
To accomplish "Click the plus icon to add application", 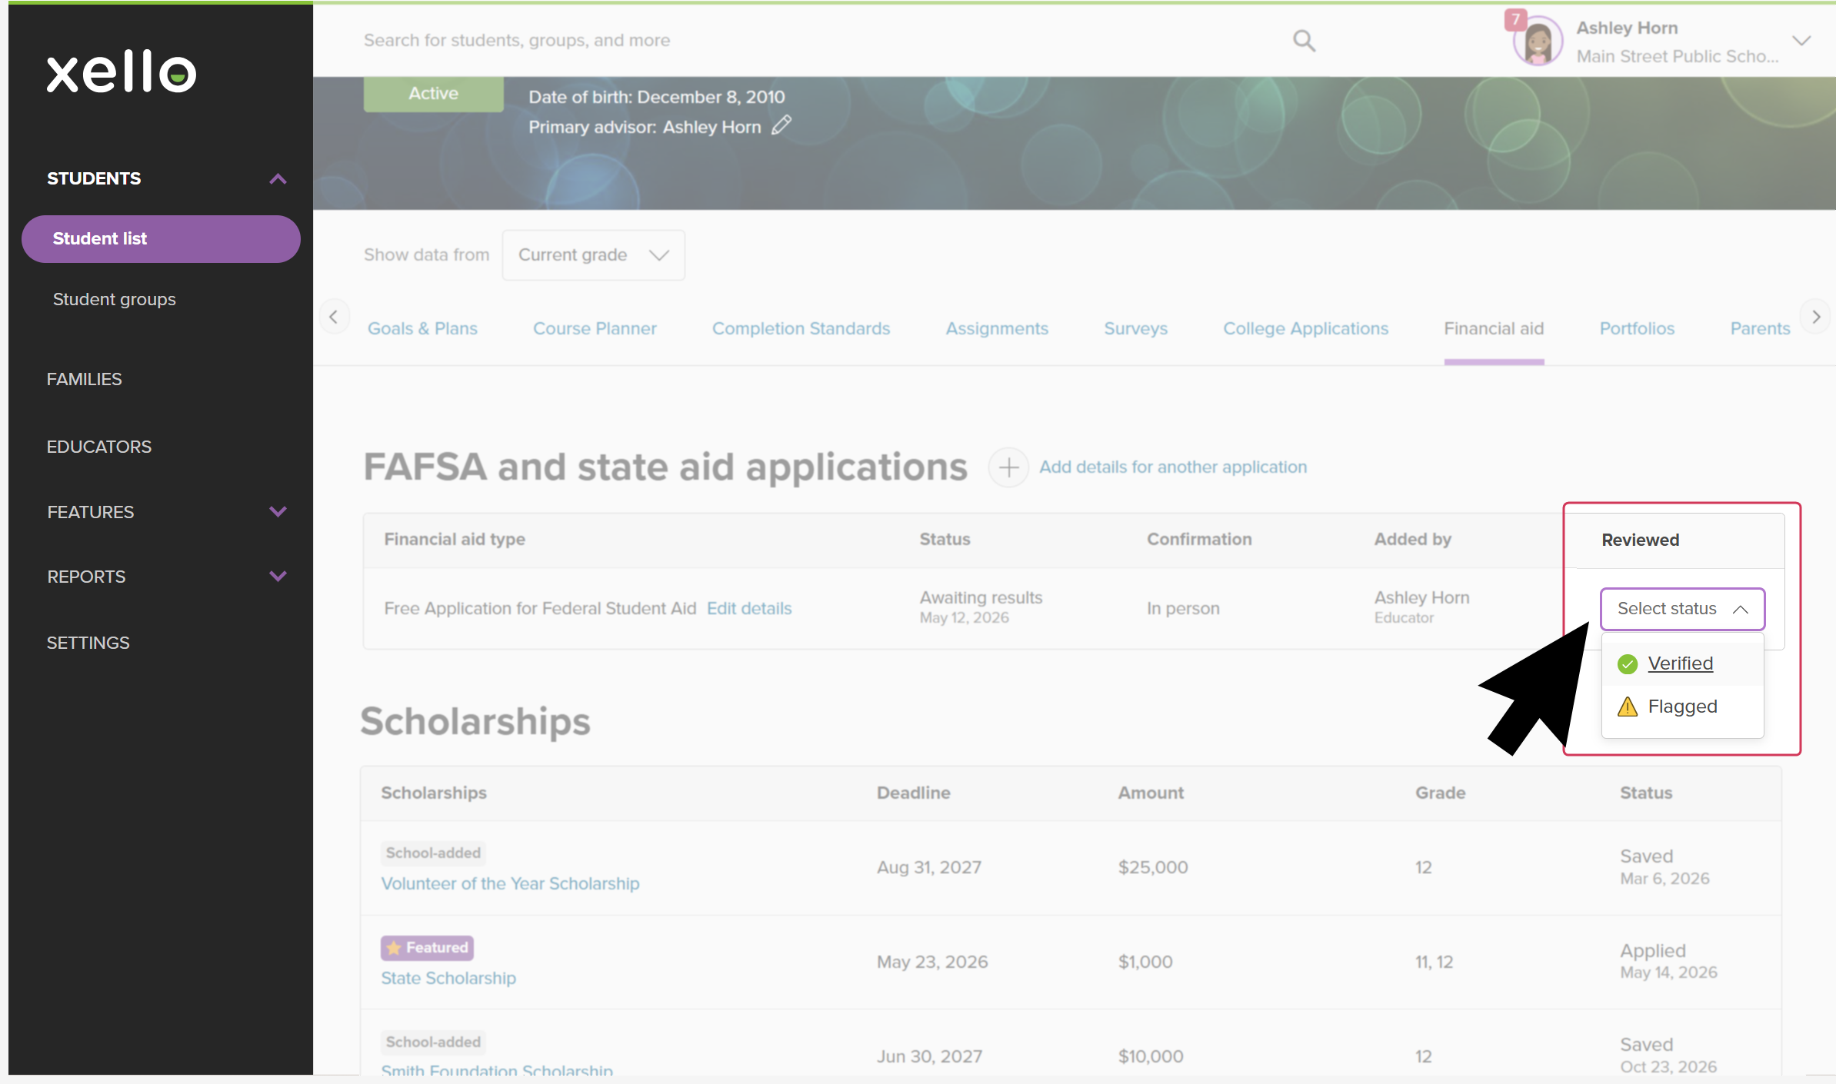I will 1008,467.
